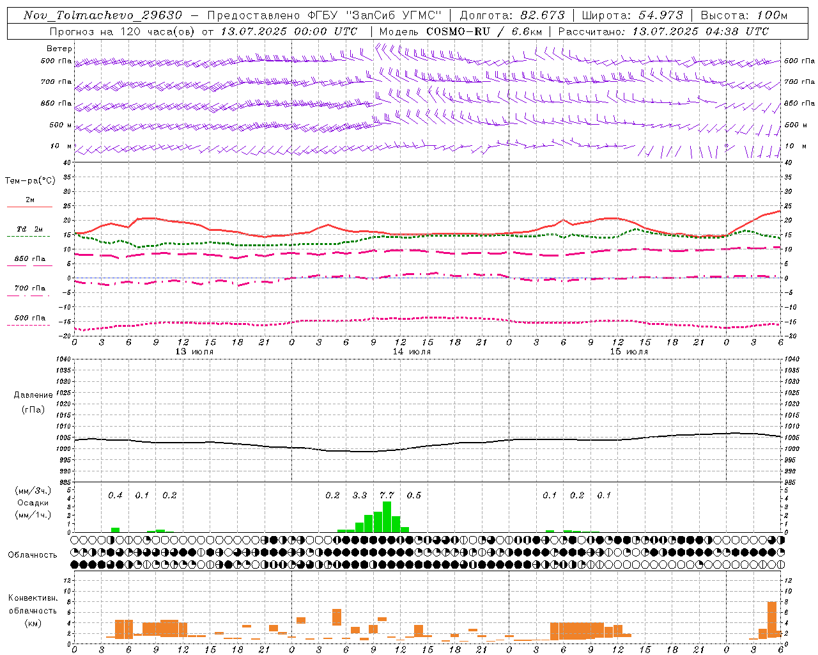Click the Облачность label
This screenshot has width=818, height=655.
pos(33,555)
